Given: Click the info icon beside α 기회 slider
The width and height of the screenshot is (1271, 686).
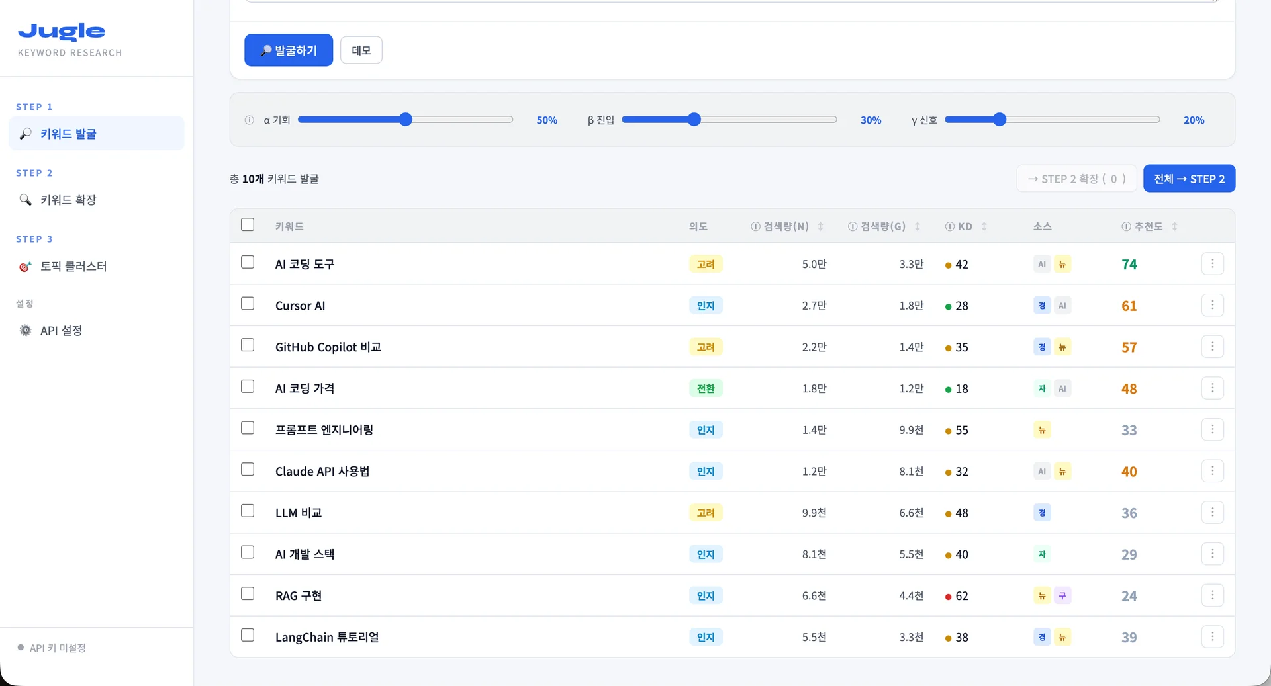Looking at the screenshot, I should tap(250, 120).
